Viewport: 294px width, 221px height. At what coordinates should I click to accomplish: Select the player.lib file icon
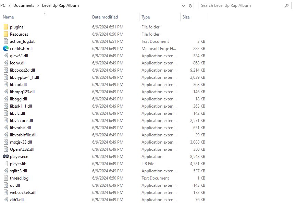[6, 164]
